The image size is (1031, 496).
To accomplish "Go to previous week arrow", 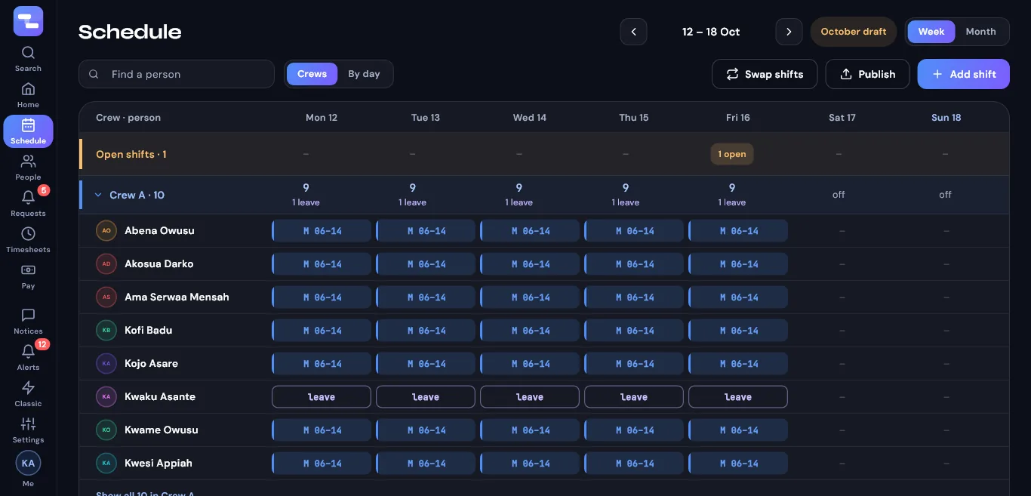I will click(633, 32).
